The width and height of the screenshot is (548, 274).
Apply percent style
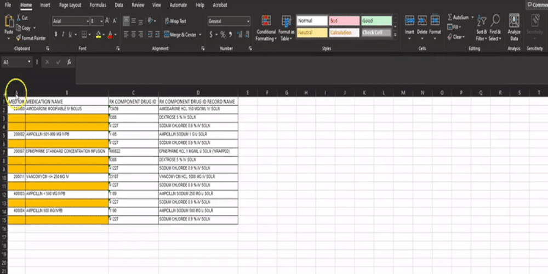pyautogui.click(x=223, y=34)
